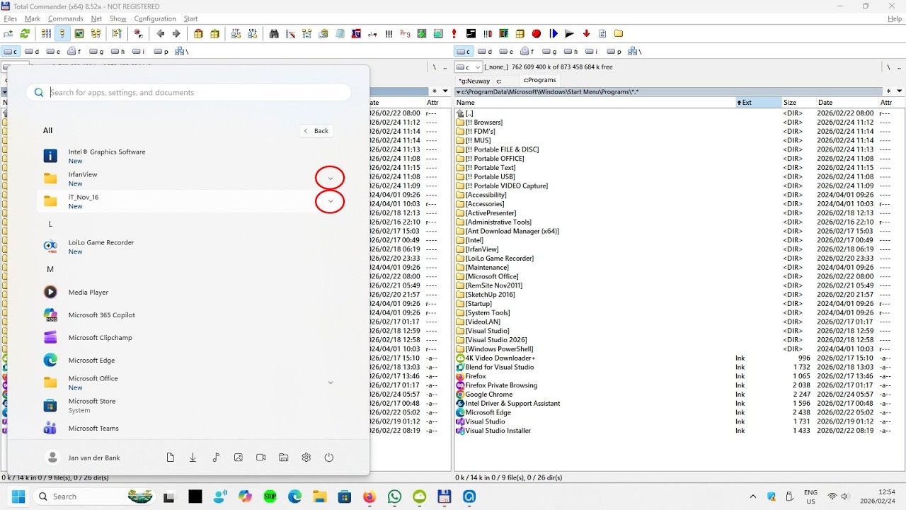906x510 pixels.
Task: Expand the iT_Nov_16 folder in Start menu
Action: [330, 201]
